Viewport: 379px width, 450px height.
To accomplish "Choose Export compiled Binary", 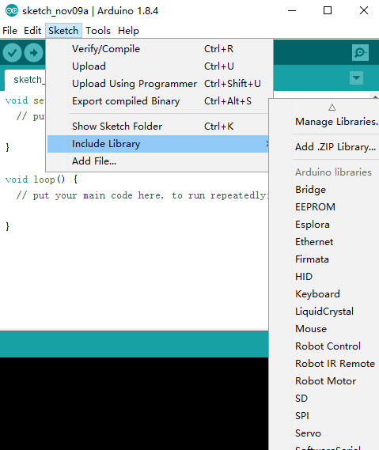I will pos(158,101).
